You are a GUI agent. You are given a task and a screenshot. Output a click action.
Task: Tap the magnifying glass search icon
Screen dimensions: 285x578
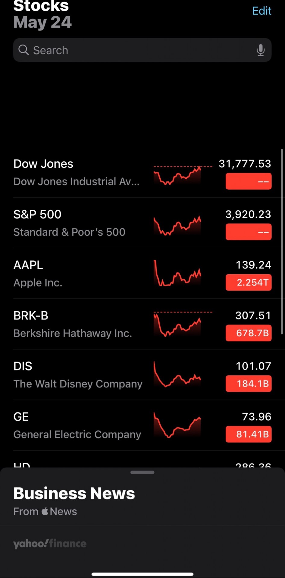[x=23, y=50]
